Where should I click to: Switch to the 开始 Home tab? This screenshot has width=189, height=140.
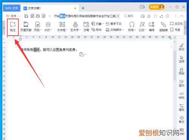tap(57, 16)
